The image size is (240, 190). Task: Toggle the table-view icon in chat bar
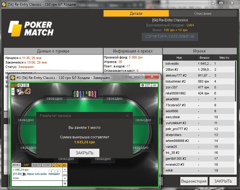click(x=59, y=165)
